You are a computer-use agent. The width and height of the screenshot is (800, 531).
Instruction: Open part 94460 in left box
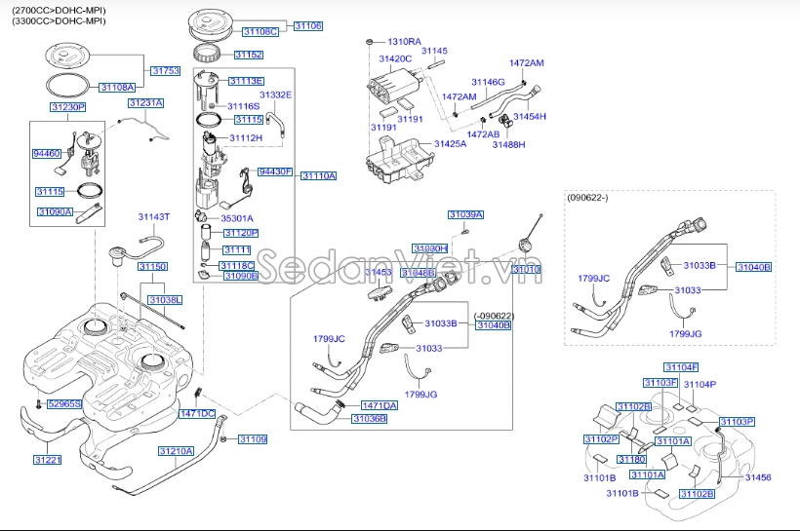[46, 154]
